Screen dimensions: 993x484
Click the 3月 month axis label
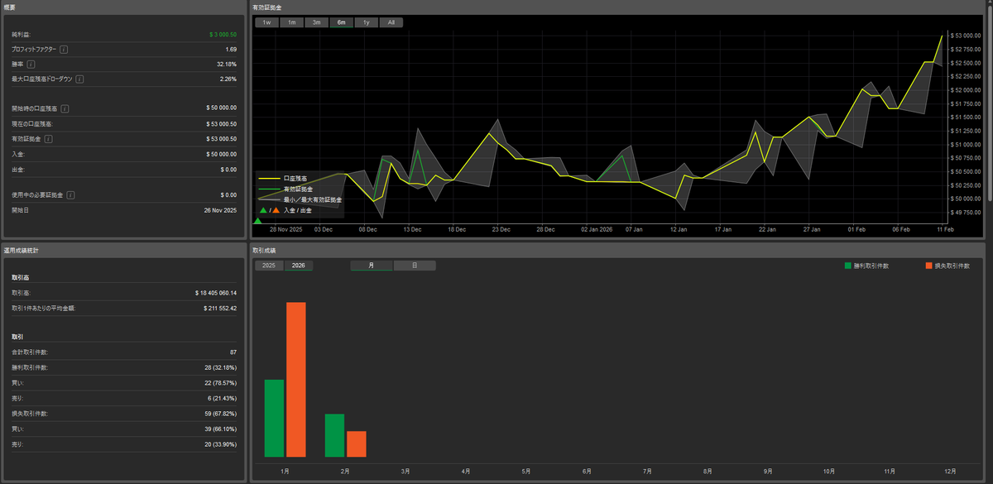[x=405, y=471]
